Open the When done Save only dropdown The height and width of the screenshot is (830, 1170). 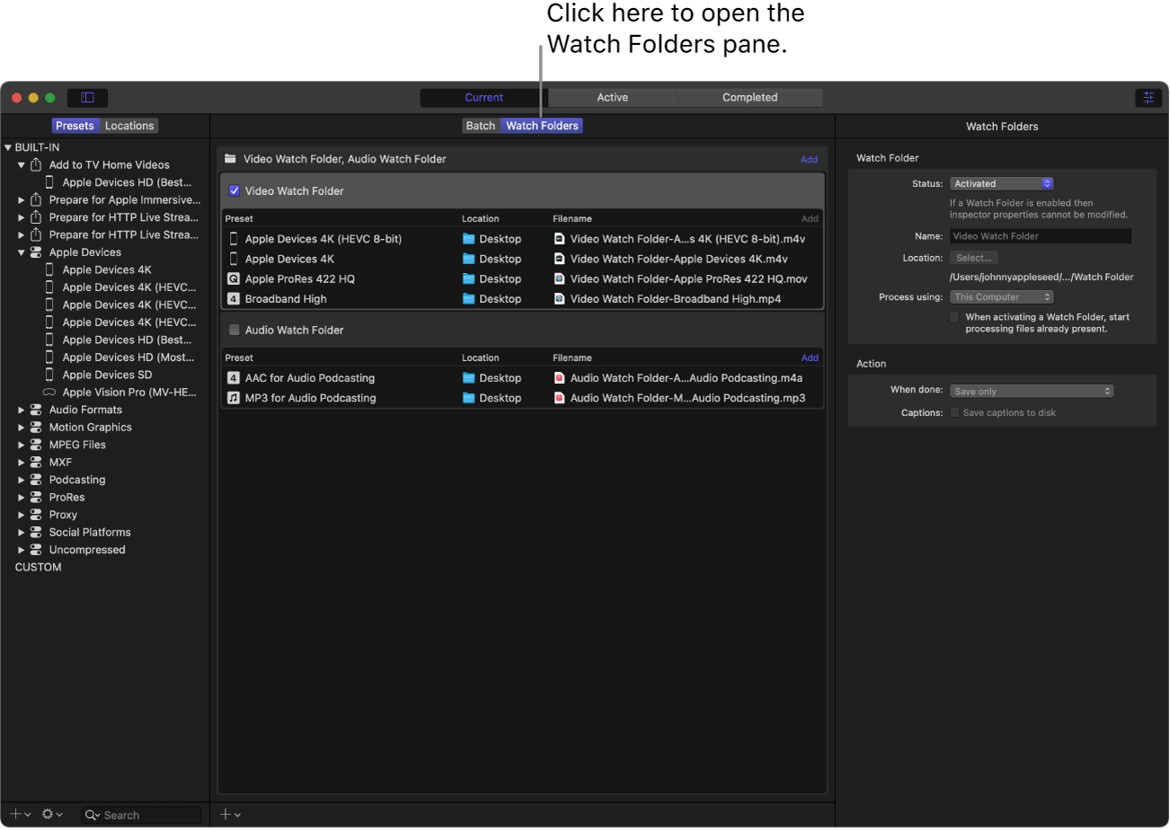point(1032,391)
